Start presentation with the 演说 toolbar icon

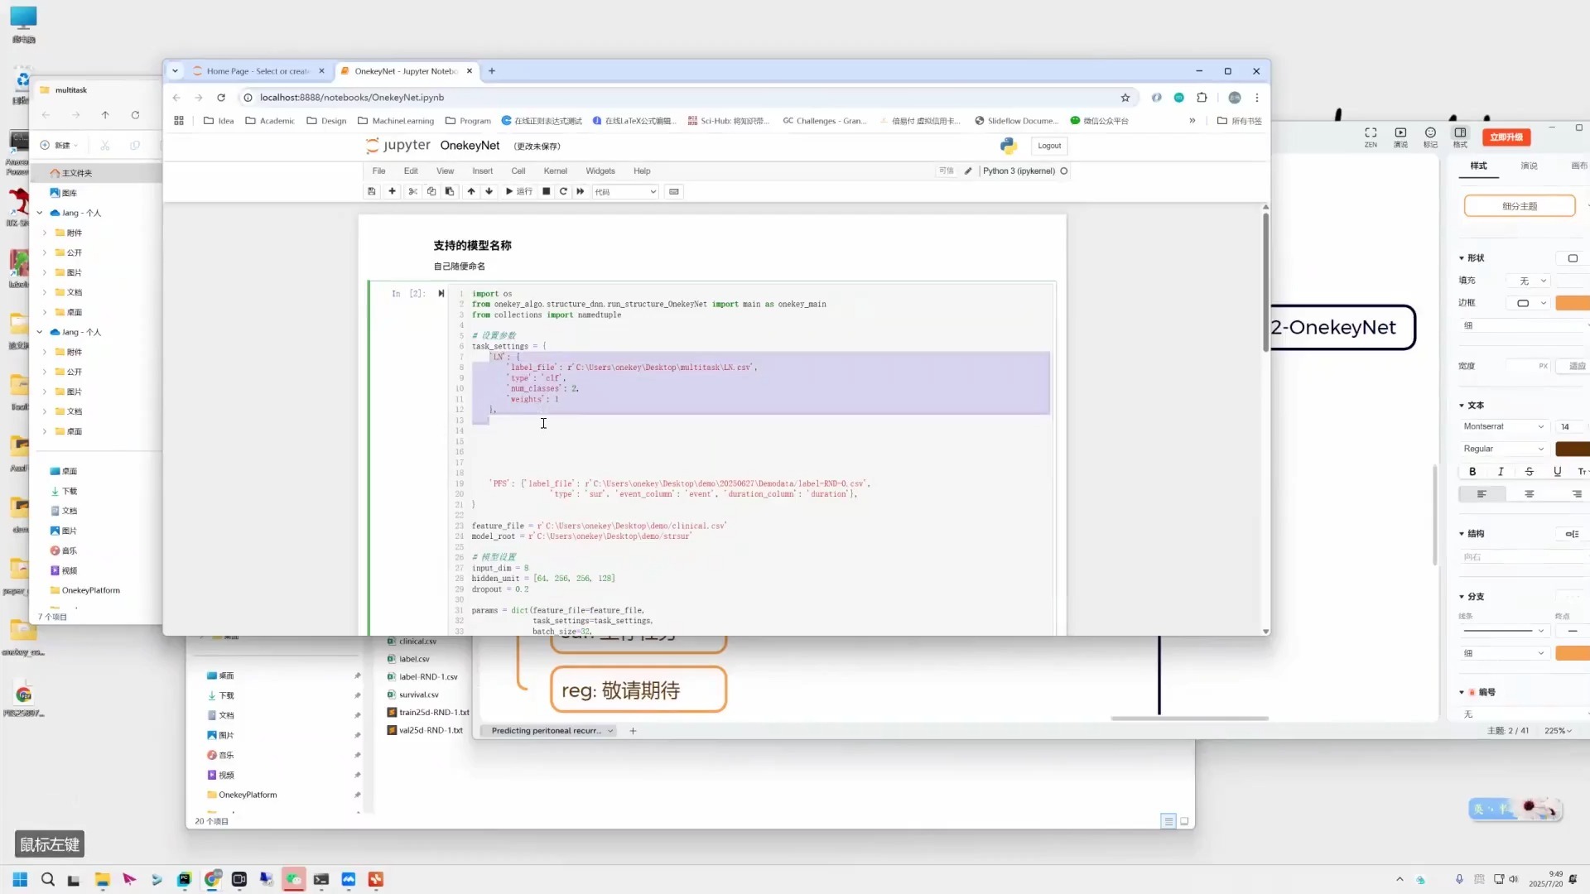tap(1400, 137)
